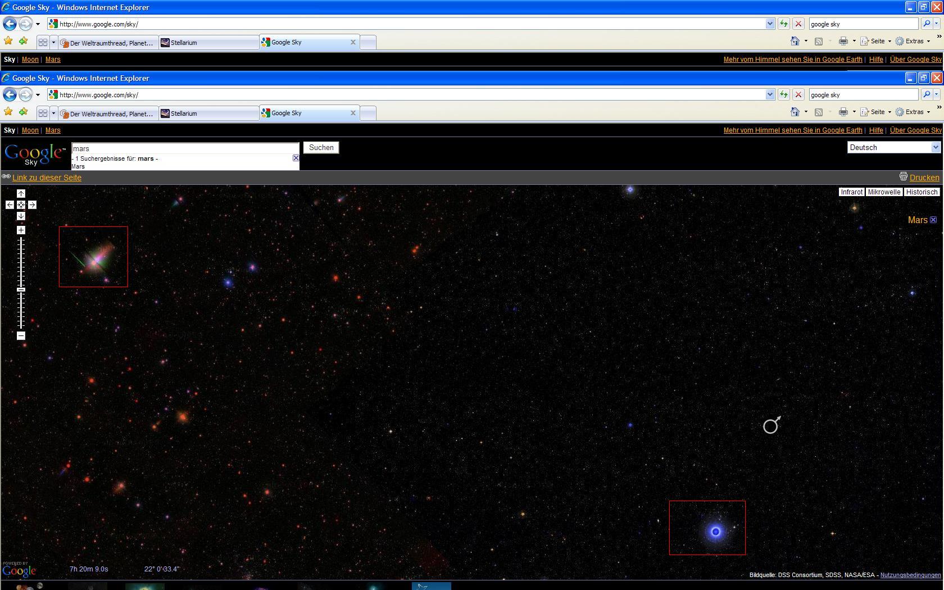This screenshot has width=944, height=590.
Task: Open Moon link in front window page
Action: pyautogui.click(x=30, y=130)
